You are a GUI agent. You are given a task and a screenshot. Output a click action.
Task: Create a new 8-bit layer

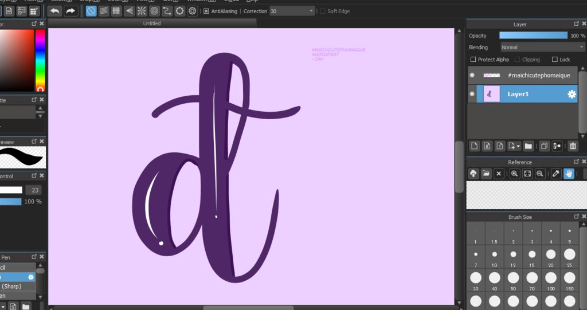tap(487, 146)
